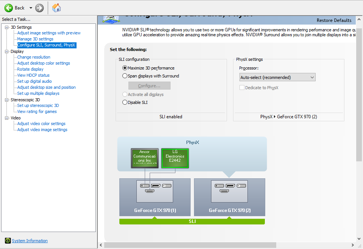Viewport: 363px width, 249px height.
Task: Select the LG Electronics E2442 monitor icon
Action: coord(175,158)
